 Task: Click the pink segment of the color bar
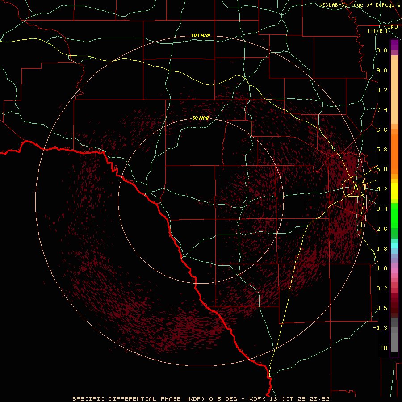[394, 271]
